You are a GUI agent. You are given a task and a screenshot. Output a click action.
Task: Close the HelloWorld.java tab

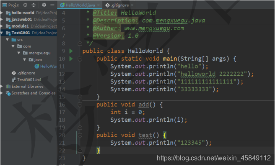(99, 5)
